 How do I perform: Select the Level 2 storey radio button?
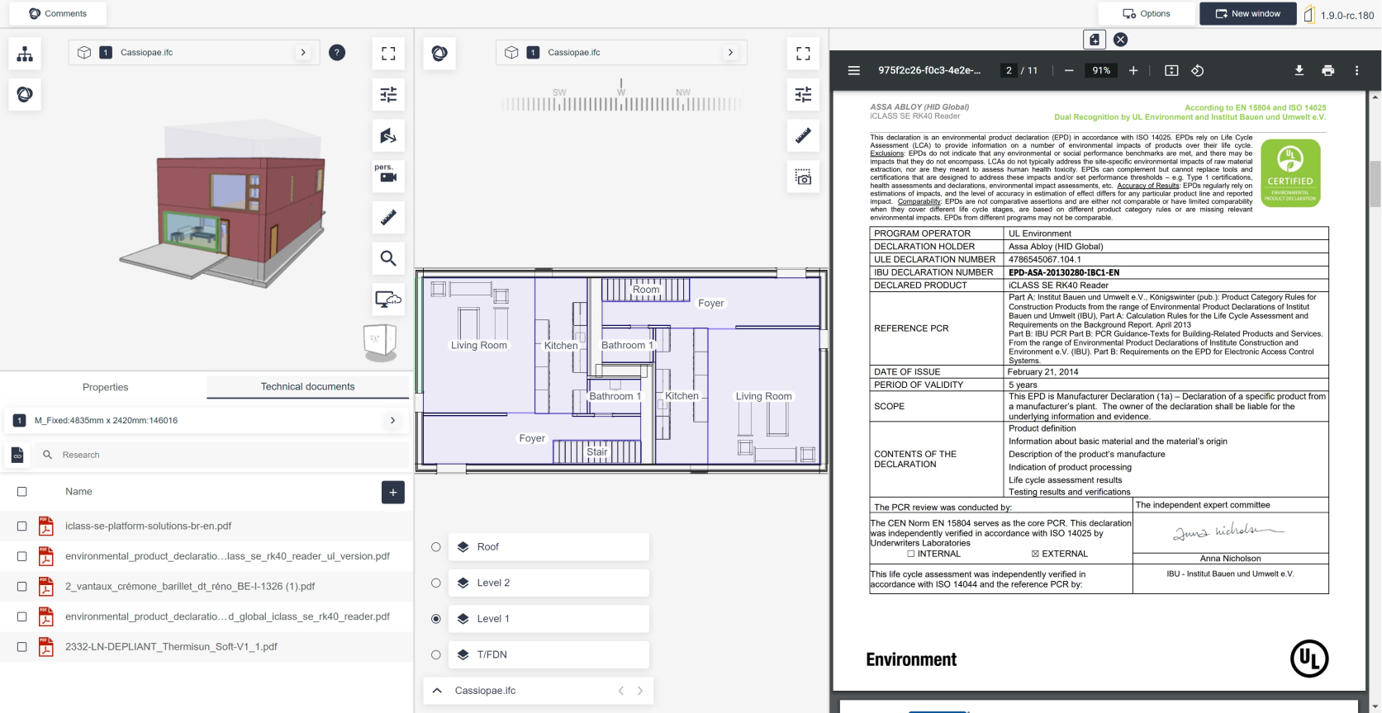[436, 583]
